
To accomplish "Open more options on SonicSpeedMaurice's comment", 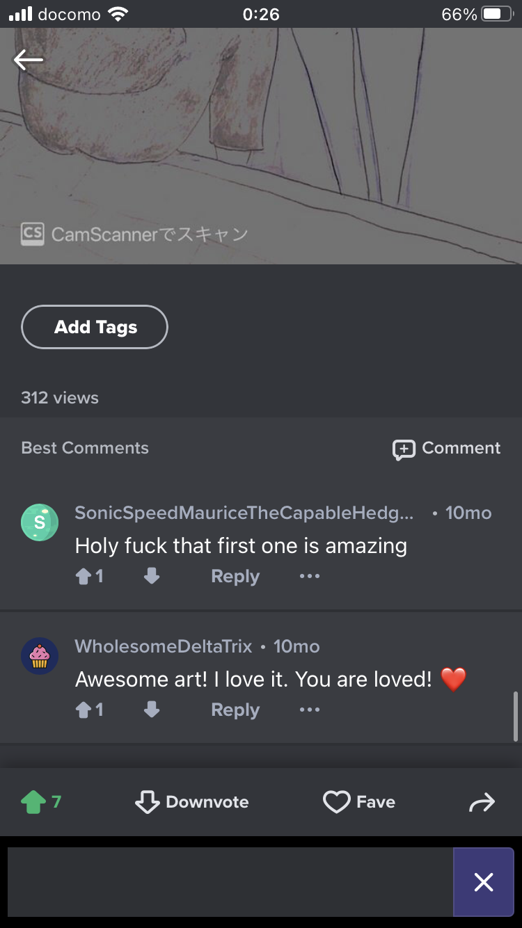I will click(310, 577).
